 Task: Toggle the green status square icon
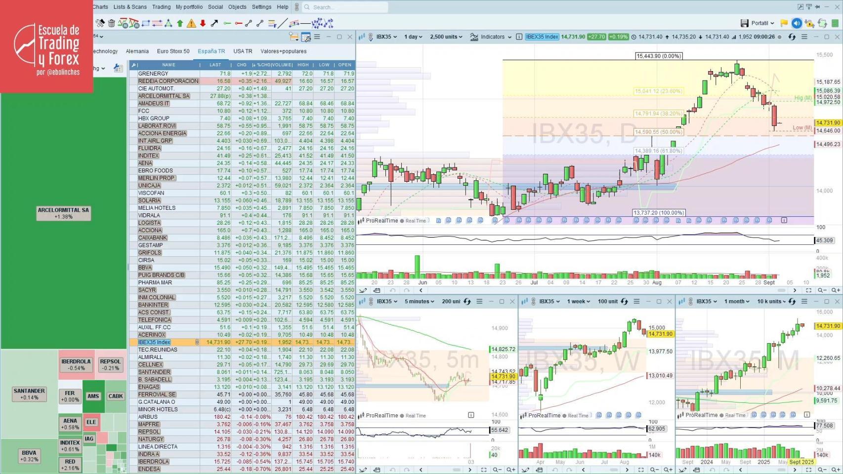click(x=835, y=23)
